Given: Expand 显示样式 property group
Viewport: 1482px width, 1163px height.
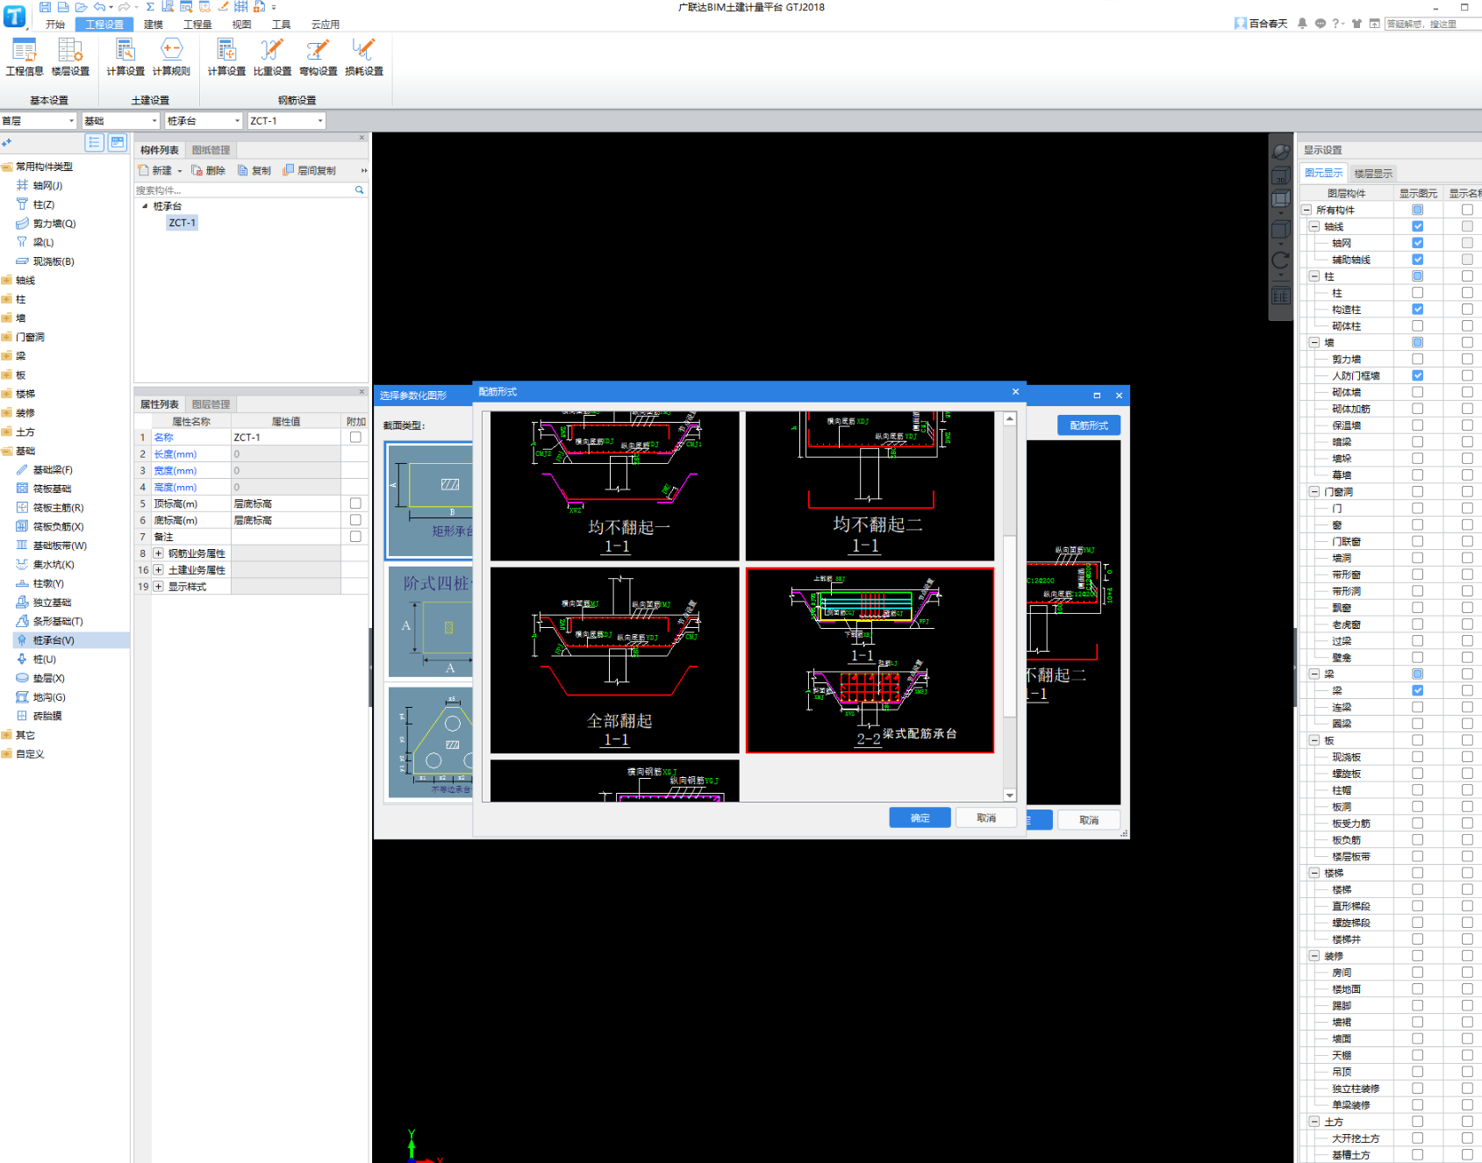Looking at the screenshot, I should pyautogui.click(x=158, y=587).
